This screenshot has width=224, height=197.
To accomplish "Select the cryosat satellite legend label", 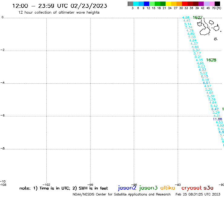I will 191,188.
